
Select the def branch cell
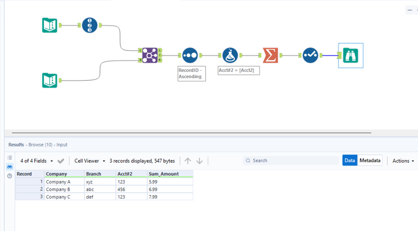(100, 197)
